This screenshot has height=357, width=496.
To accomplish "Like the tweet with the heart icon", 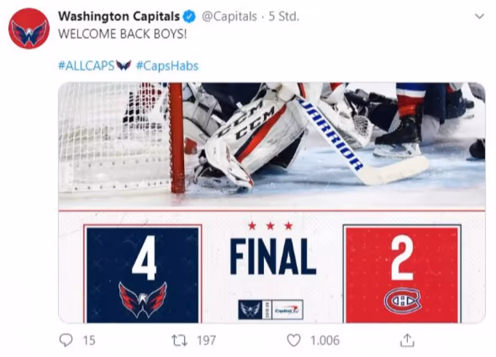I will (x=294, y=340).
